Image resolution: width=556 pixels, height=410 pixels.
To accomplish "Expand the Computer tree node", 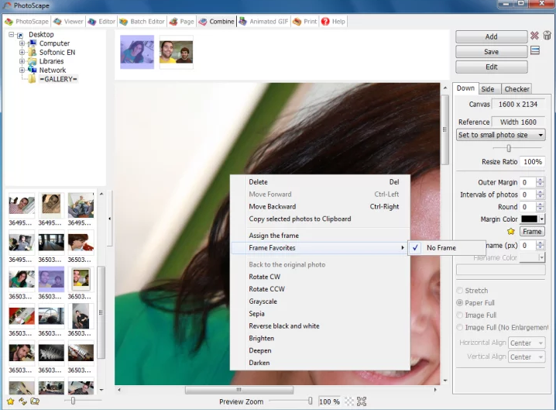I will [x=22, y=43].
